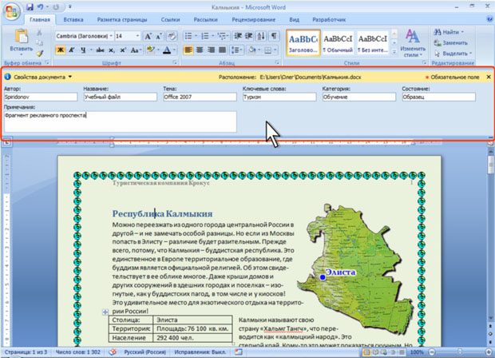The height and width of the screenshot is (358, 495).
Task: Click the zoom slider handle
Action: pos(460,352)
